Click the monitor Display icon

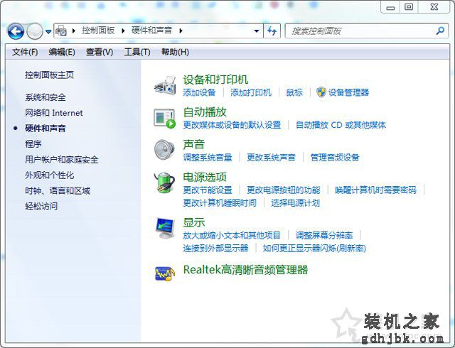click(164, 228)
